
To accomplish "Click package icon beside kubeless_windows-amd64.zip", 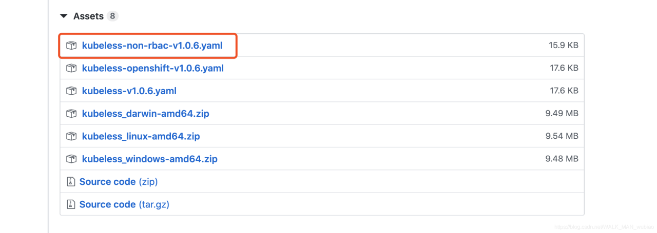I will [x=71, y=159].
